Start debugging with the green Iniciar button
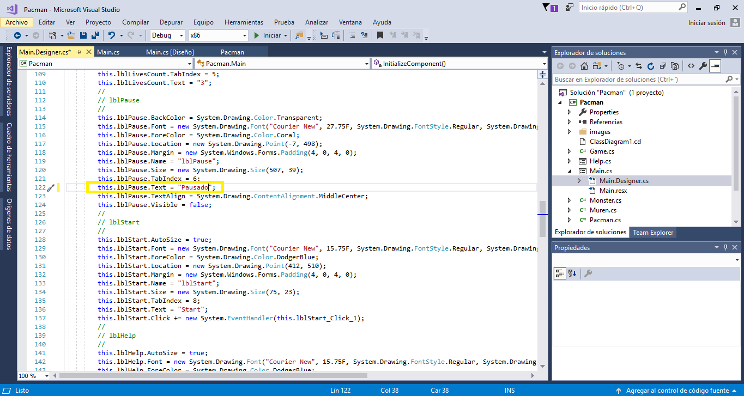The width and height of the screenshot is (744, 396). 267,34
